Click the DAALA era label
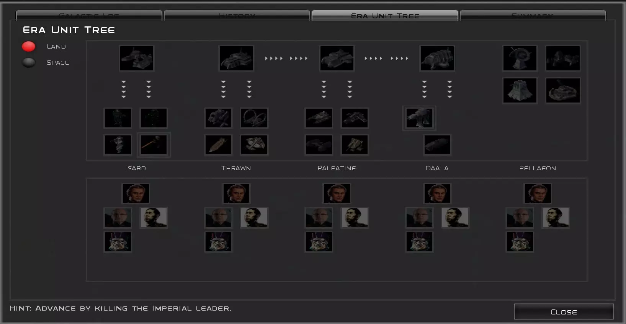This screenshot has width=626, height=324. click(437, 168)
